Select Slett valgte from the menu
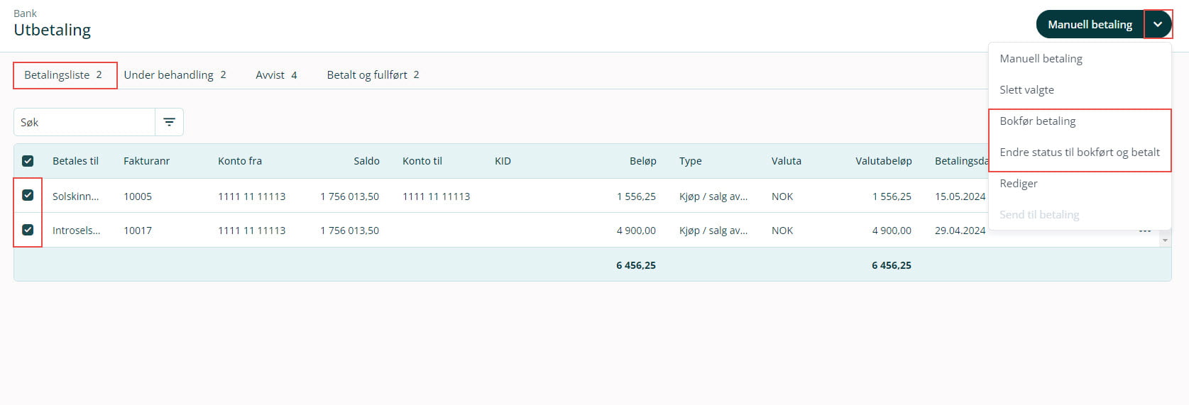This screenshot has width=1189, height=405. tap(1026, 90)
